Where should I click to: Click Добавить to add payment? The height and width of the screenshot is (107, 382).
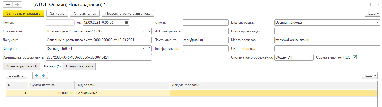click(17, 75)
